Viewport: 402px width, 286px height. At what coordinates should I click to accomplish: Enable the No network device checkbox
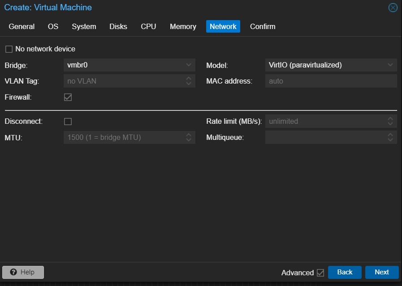(x=9, y=49)
